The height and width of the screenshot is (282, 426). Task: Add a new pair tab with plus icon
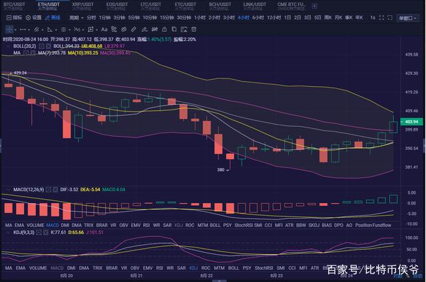click(x=314, y=6)
